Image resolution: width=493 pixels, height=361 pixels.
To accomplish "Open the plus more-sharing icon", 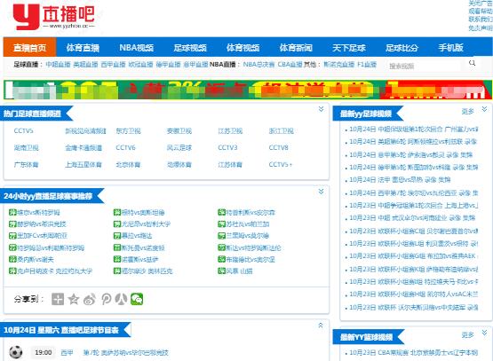I will [x=58, y=299].
